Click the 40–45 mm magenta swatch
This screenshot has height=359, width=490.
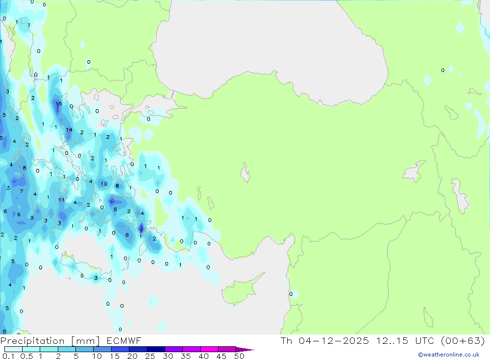click(x=209, y=349)
